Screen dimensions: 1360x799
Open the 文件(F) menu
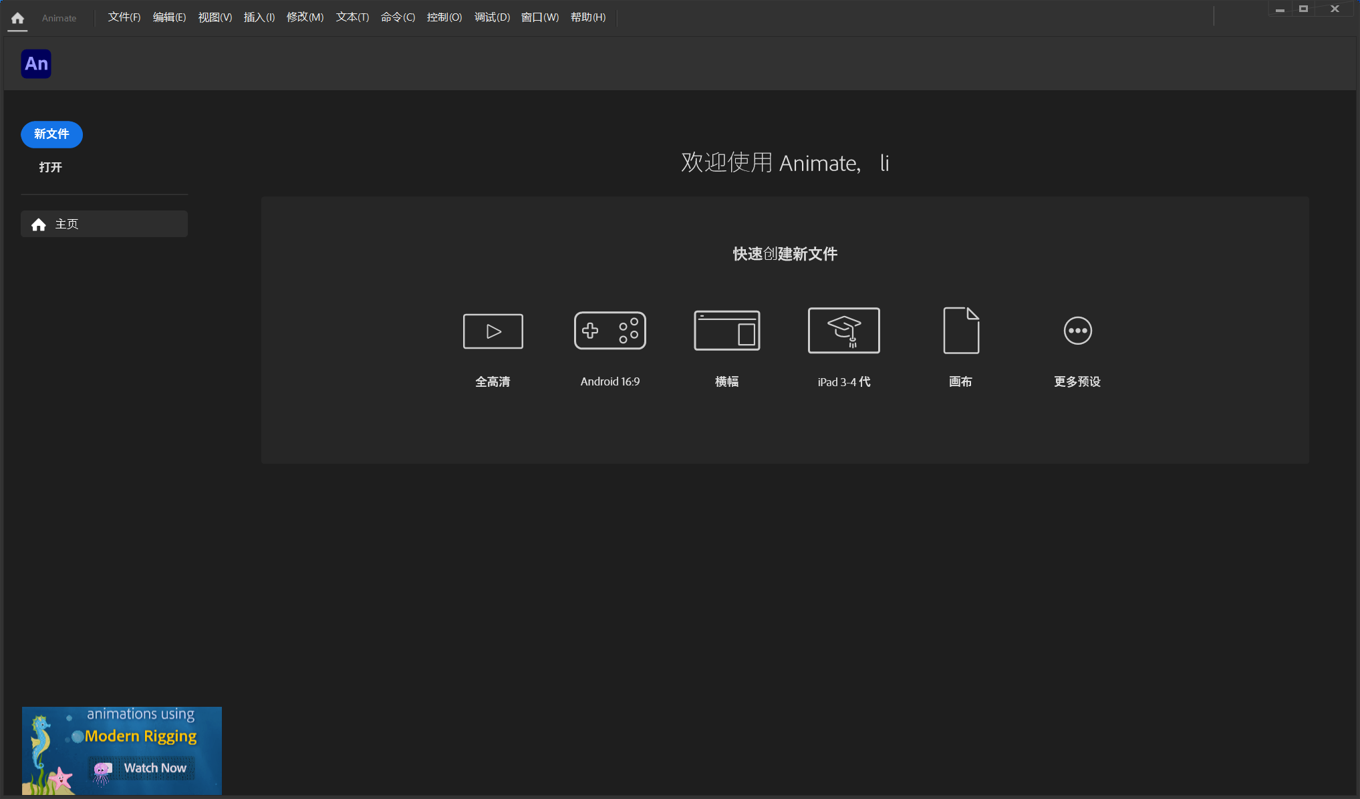pyautogui.click(x=124, y=17)
